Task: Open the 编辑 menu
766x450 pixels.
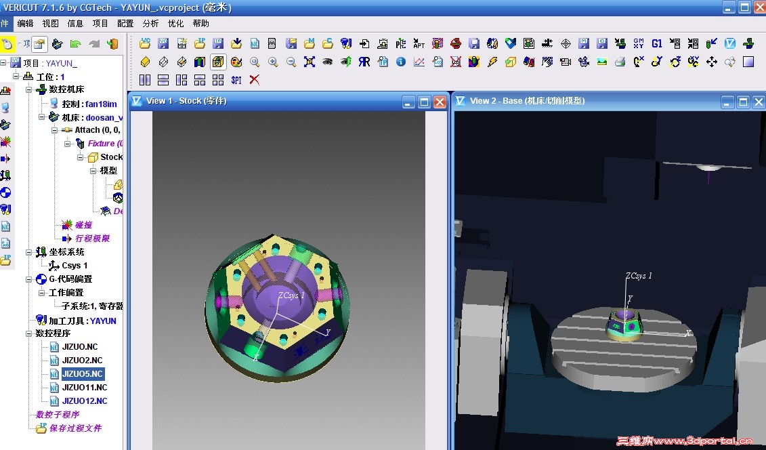Action: coord(25,24)
